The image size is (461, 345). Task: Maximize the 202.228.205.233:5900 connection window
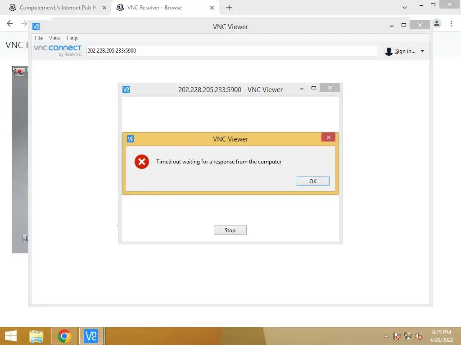(314, 88)
